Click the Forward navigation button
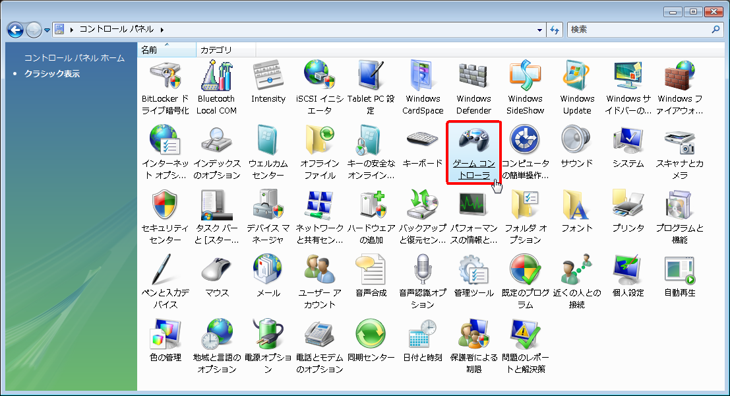The width and height of the screenshot is (730, 396). [x=34, y=30]
